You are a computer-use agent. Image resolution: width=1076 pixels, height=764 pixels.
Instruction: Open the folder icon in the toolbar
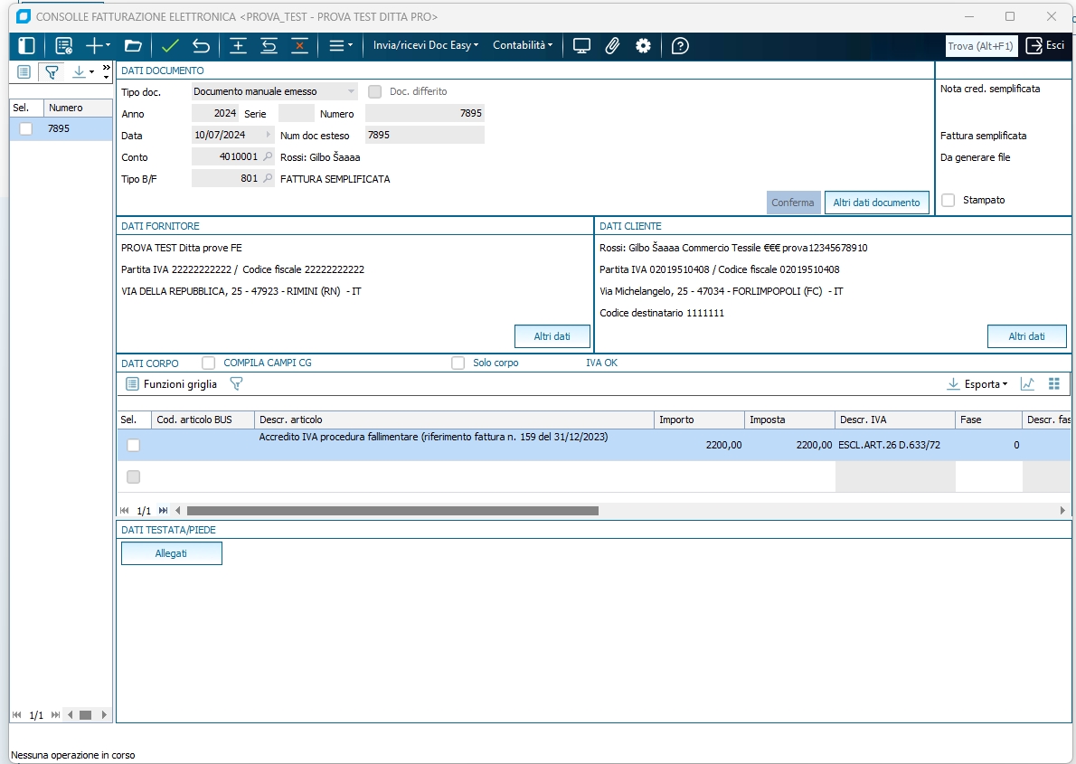(x=133, y=46)
